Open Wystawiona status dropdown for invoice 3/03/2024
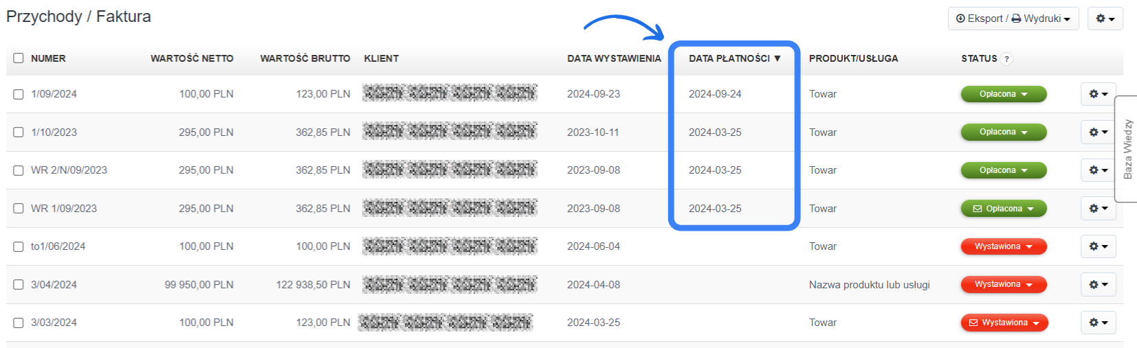The width and height of the screenshot is (1137, 348). (x=1004, y=323)
